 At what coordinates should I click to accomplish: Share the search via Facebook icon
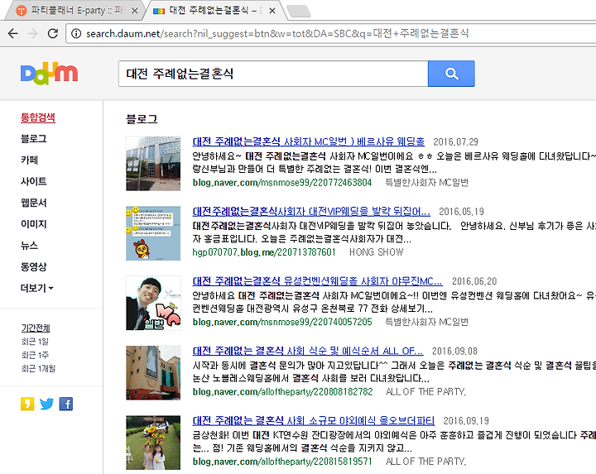tap(66, 404)
